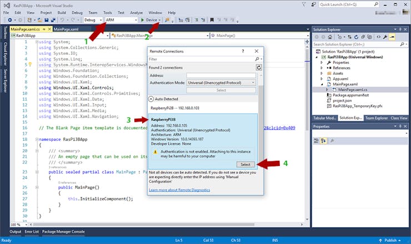Click the Save All icon

click(x=53, y=20)
